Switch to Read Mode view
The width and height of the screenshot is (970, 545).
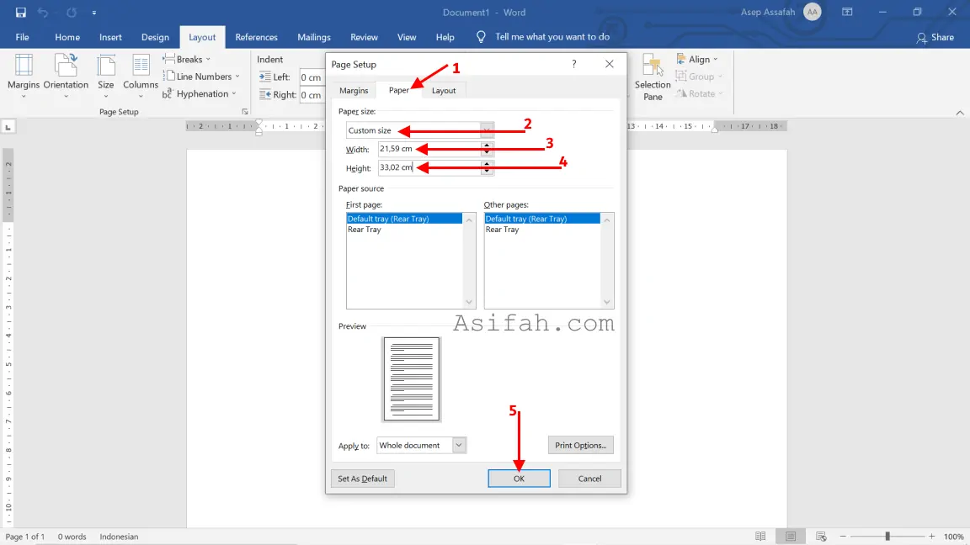tap(760, 537)
